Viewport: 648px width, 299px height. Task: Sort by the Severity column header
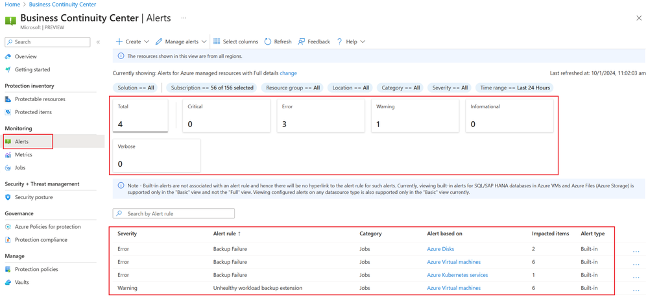click(x=127, y=233)
